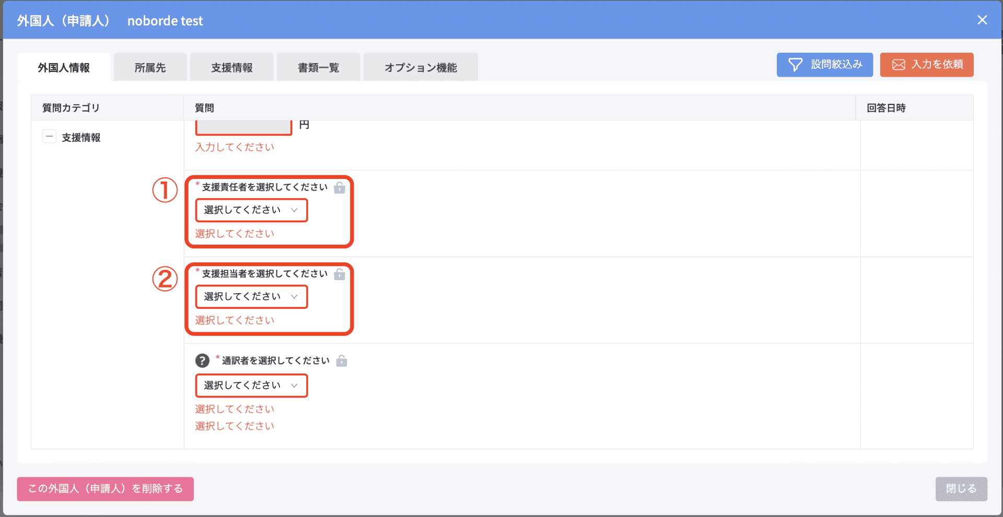Viewport: 1003px width, 517px height.
Task: Collapse the 支援情報 category with minus icon
Action: [49, 137]
